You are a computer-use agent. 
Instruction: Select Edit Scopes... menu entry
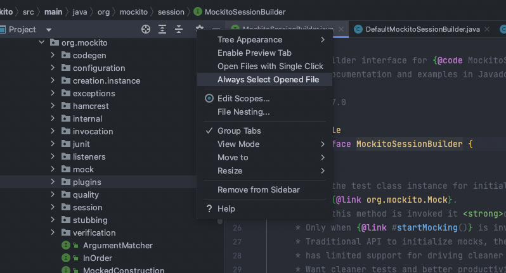264,98
